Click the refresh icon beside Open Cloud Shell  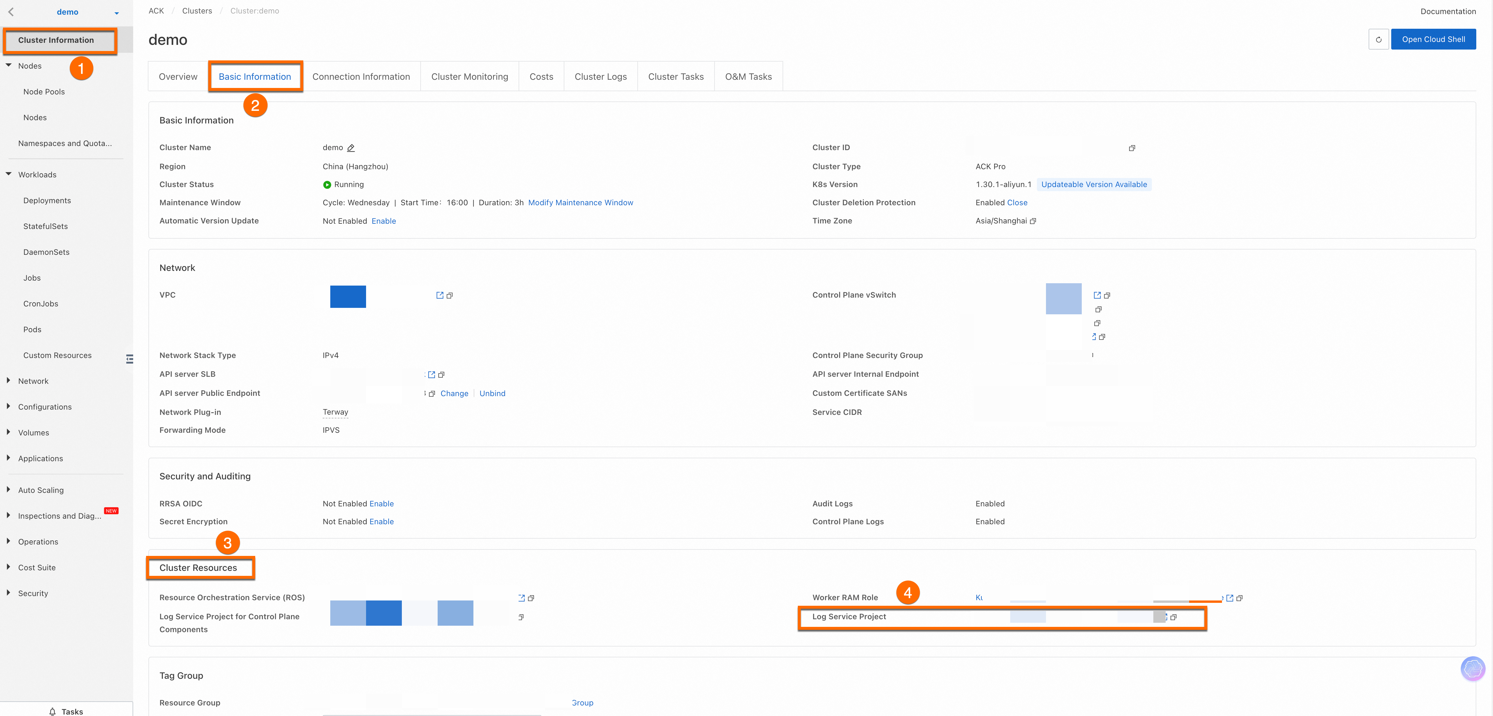1378,39
